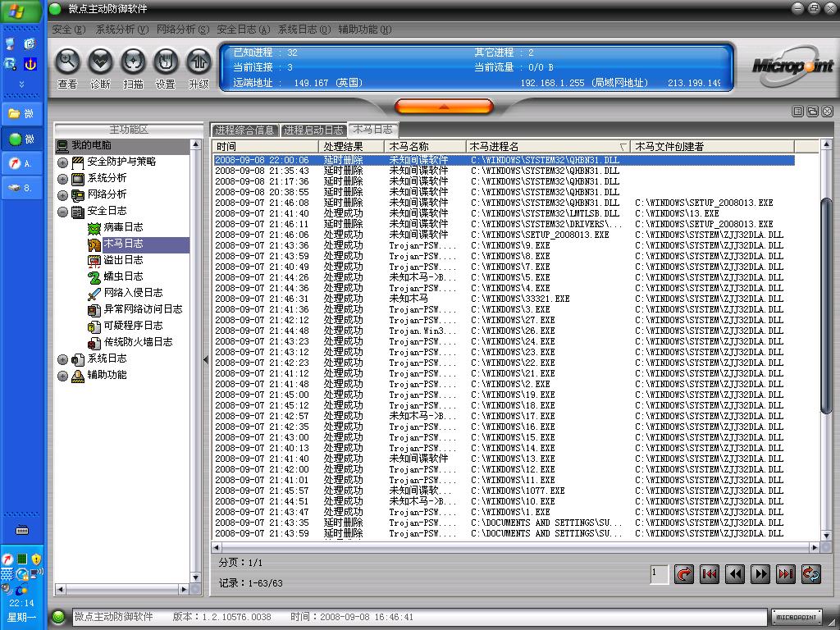840x630 pixels.
Task: Select row with Trojan.Win3... name
Action: coord(504,331)
